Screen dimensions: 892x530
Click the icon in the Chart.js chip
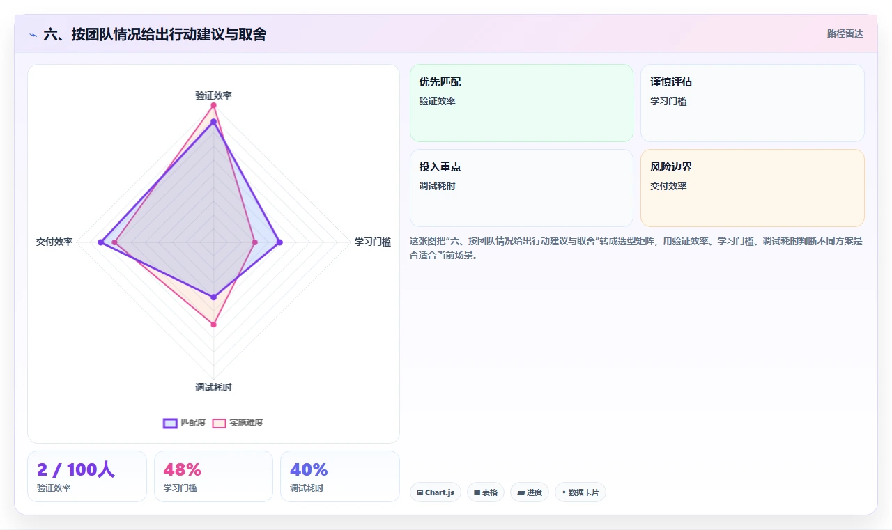click(420, 492)
